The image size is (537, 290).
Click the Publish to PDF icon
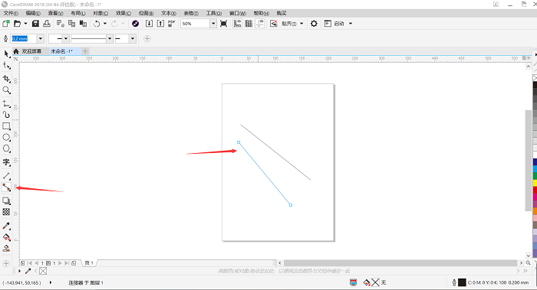coord(172,24)
